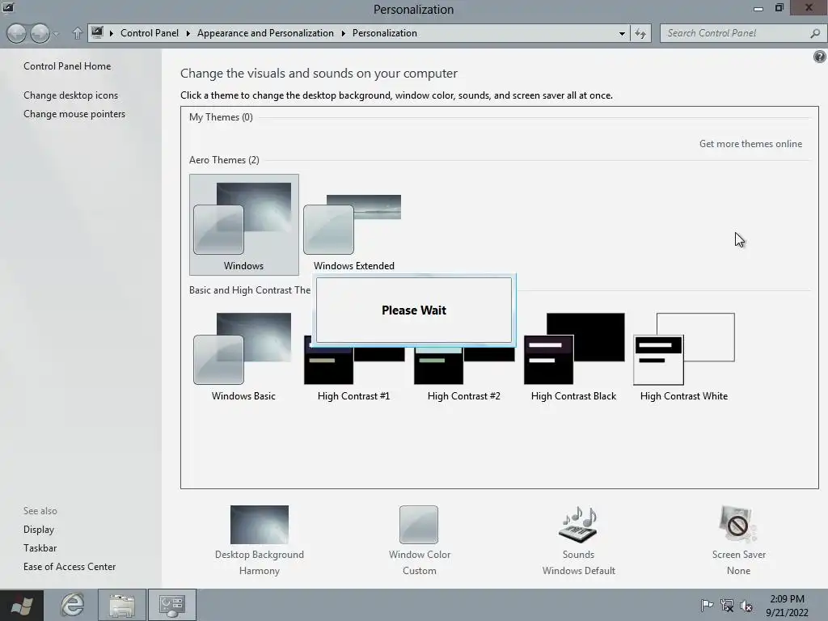
Task: Click the My Themes (0) heading
Action: pos(221,116)
